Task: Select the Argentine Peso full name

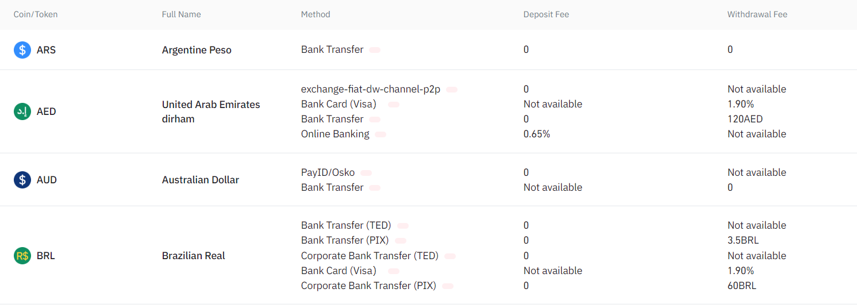Action: pos(197,50)
